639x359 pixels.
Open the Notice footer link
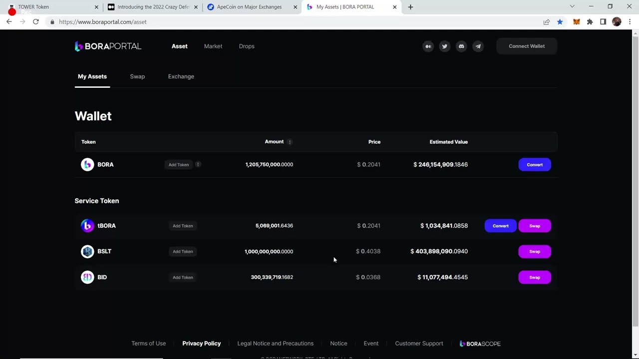338,344
